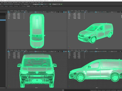Toggle grid display in front panel toolbar

click(x=25, y=52)
